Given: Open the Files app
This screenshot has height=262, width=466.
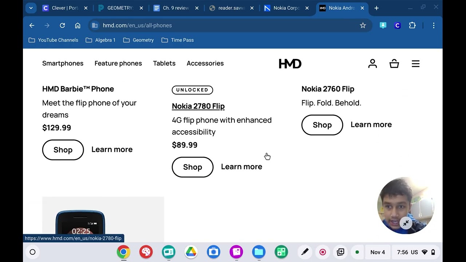Looking at the screenshot, I should click(x=259, y=252).
